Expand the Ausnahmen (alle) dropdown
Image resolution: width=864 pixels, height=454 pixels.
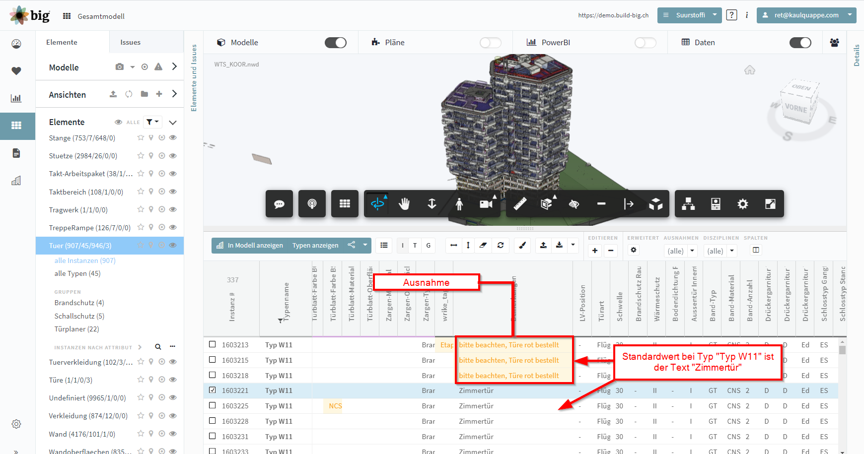[681, 251]
